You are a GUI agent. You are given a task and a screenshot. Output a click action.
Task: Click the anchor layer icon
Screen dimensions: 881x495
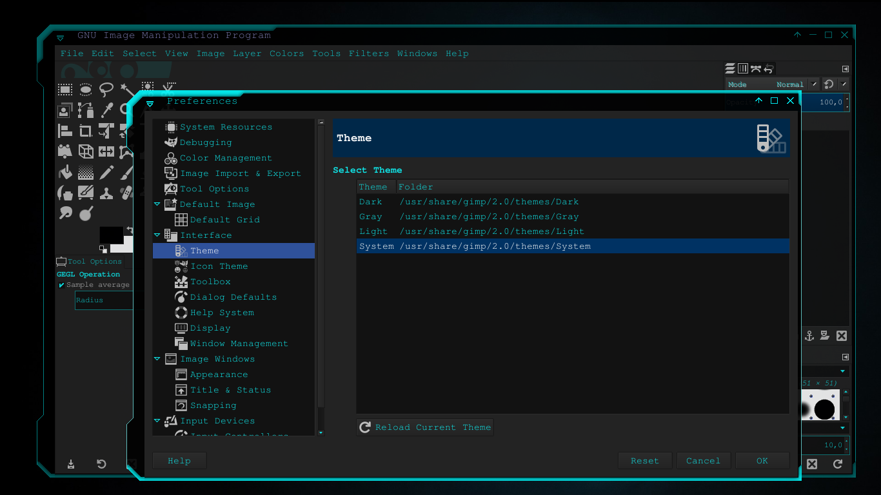[809, 336]
